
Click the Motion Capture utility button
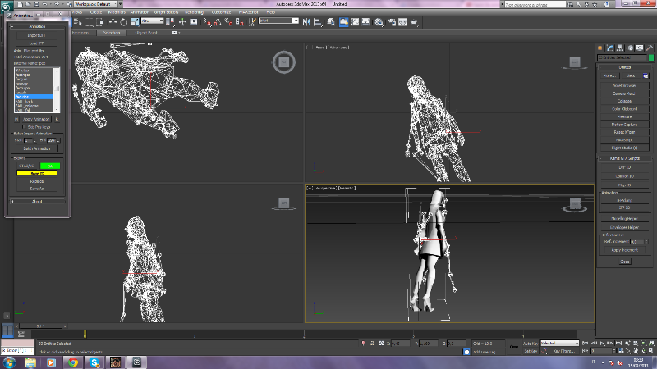pos(624,125)
